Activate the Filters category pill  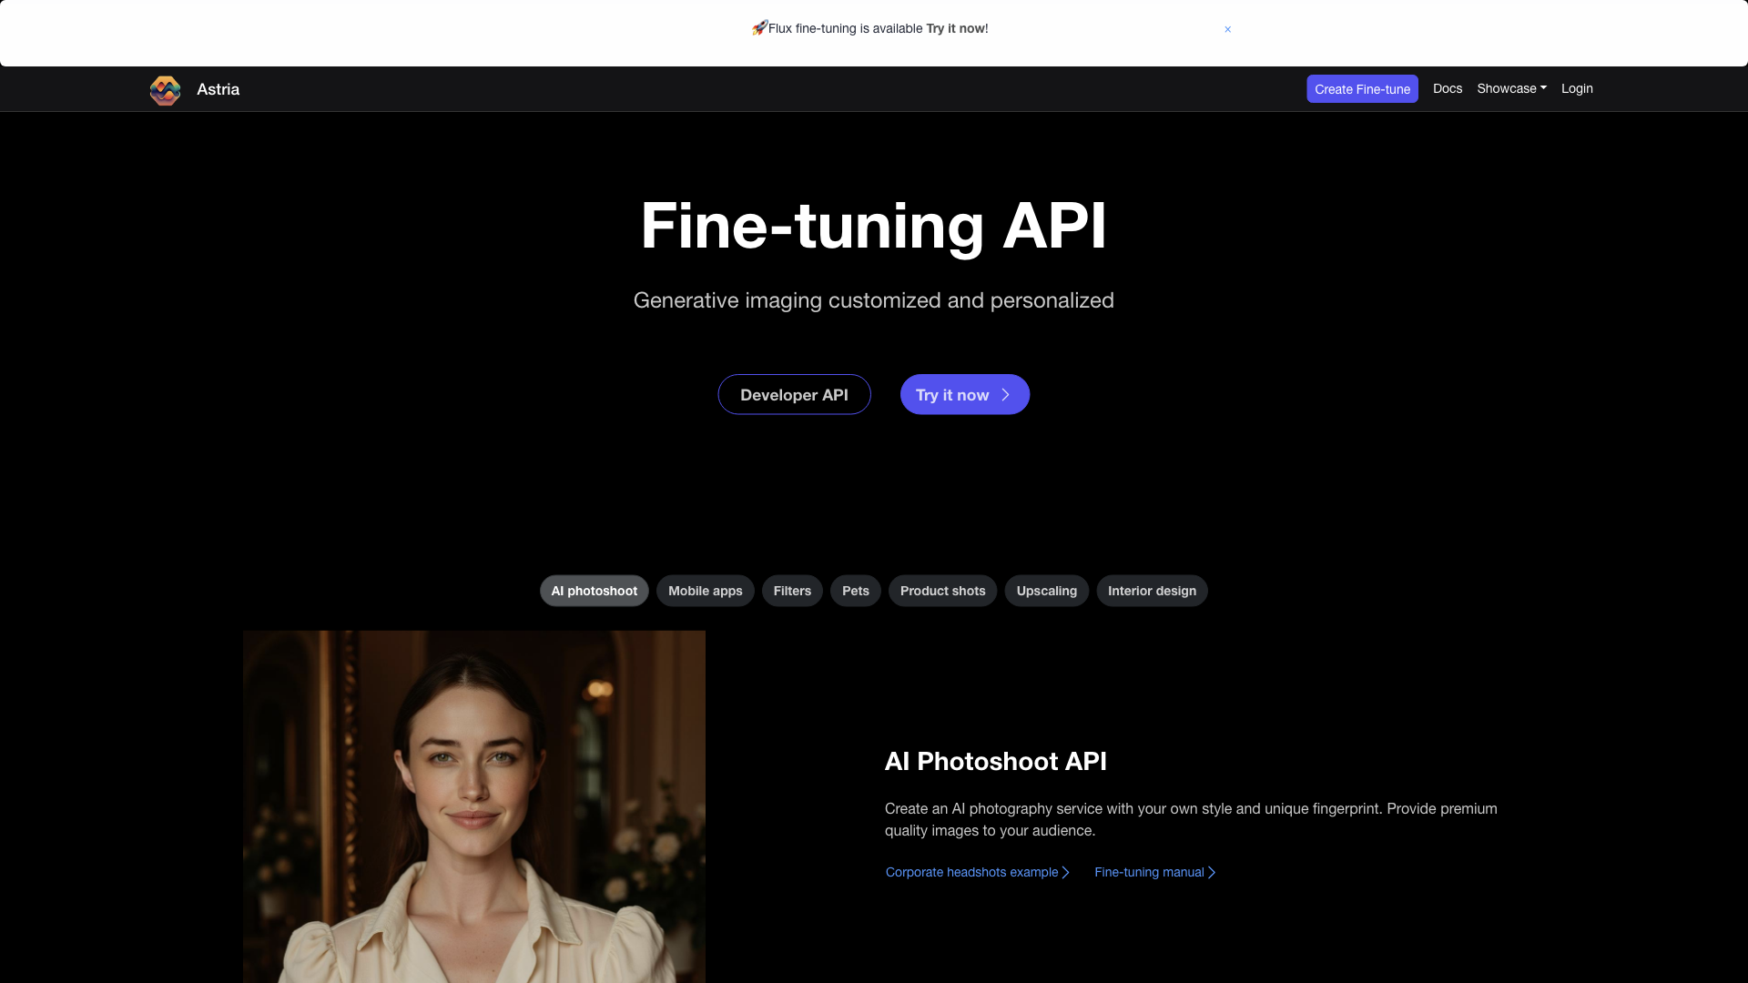[792, 591]
